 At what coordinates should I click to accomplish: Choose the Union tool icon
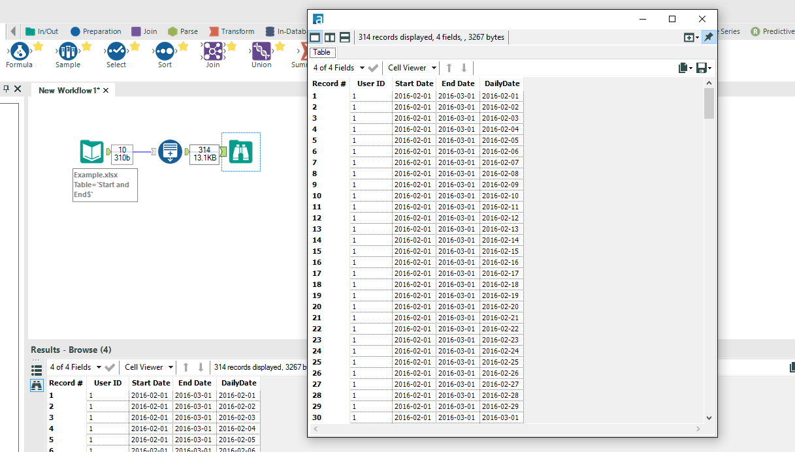coord(261,50)
